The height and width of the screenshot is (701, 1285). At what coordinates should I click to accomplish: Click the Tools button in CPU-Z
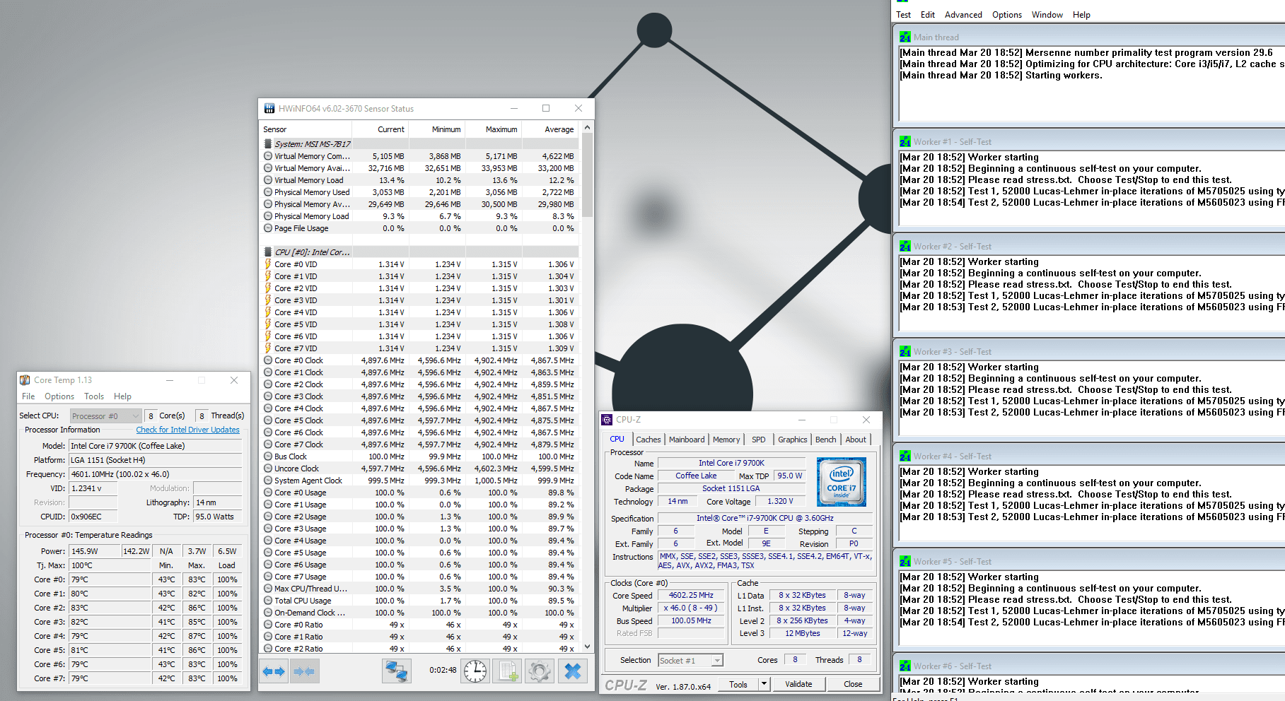(x=738, y=684)
